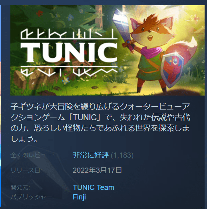The height and width of the screenshot is (209, 207).
Task: Click the TUNIC Team developer link
Action: [94, 187]
